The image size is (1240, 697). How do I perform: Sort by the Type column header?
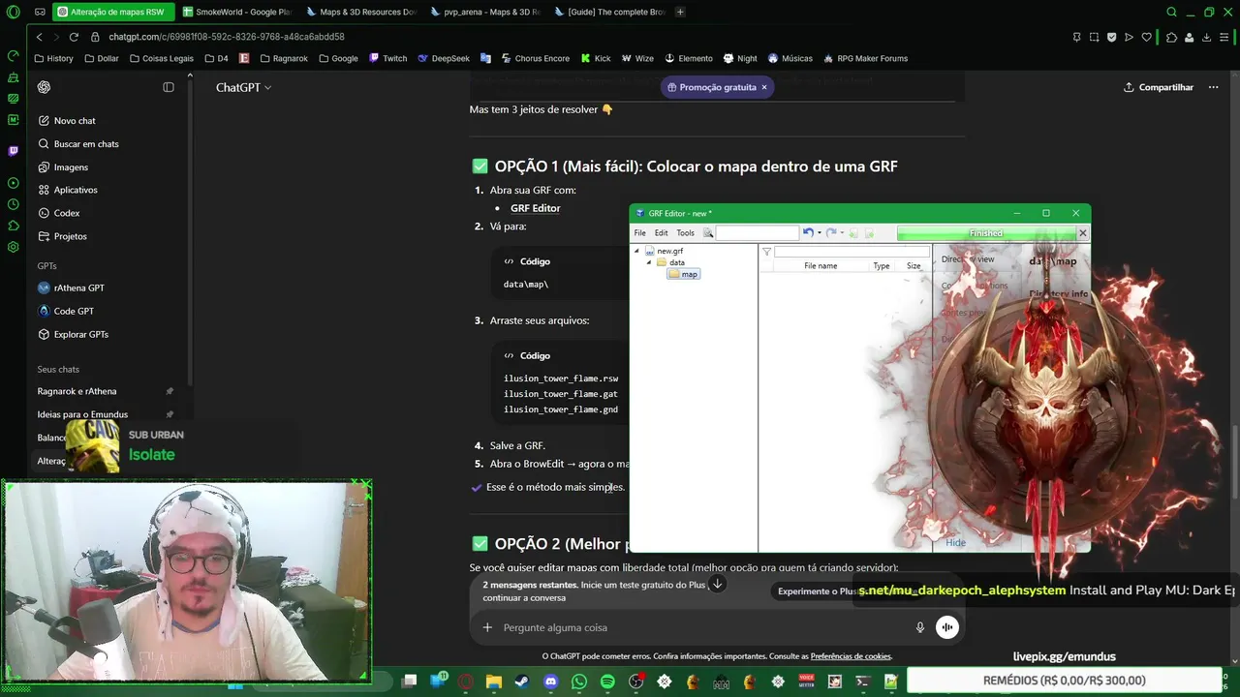point(881,265)
